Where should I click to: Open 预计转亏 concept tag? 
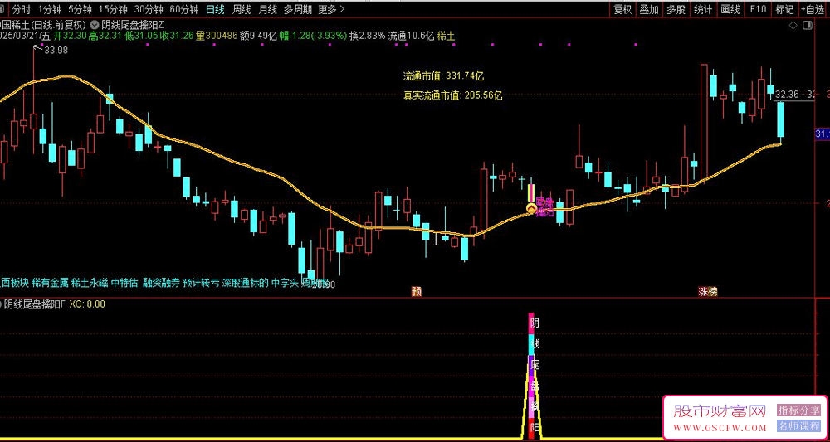pos(201,282)
